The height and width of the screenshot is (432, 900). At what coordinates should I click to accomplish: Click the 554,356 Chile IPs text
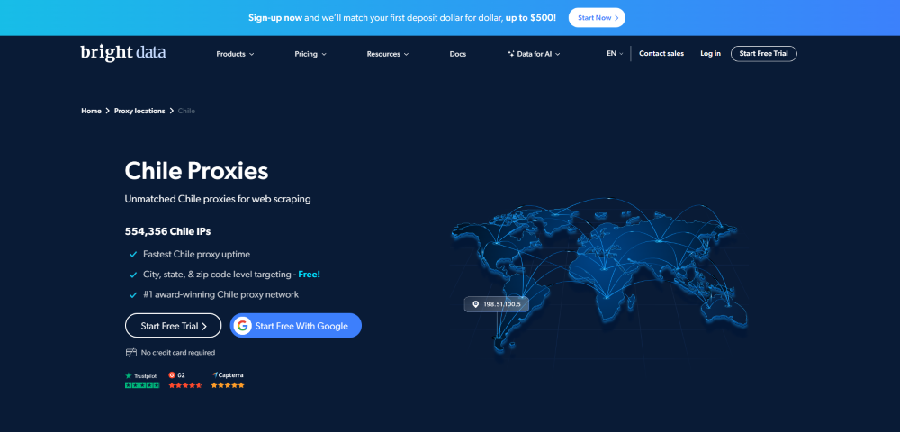point(167,232)
